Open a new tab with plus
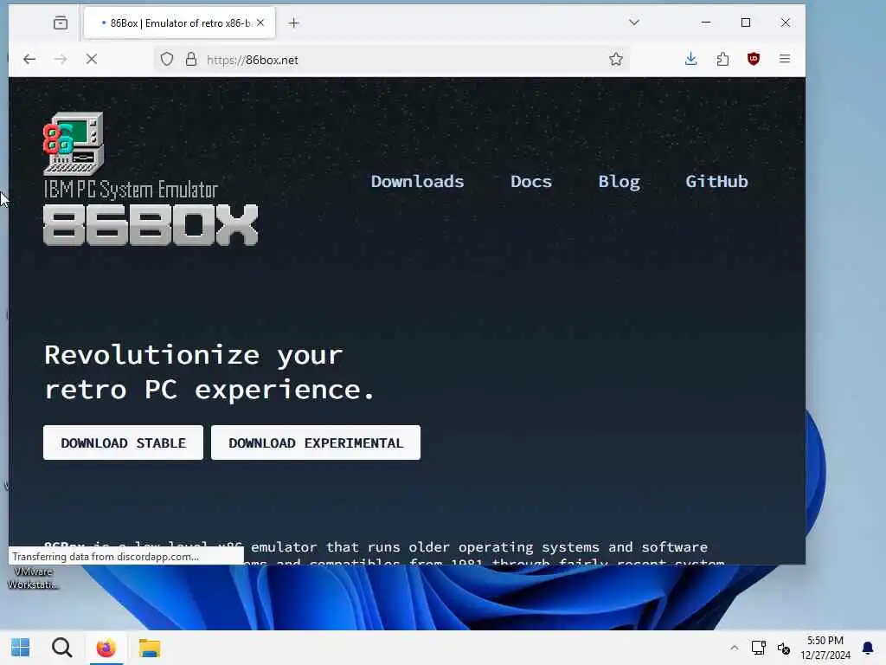Image resolution: width=886 pixels, height=665 pixels. [x=294, y=23]
